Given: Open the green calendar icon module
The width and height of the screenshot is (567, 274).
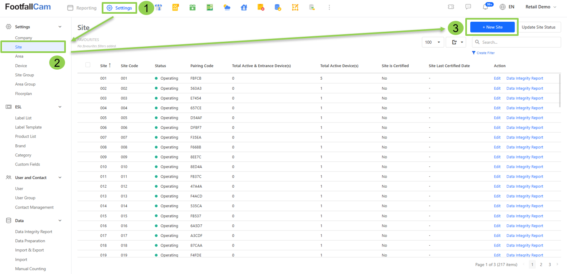Looking at the screenshot, I should pyautogui.click(x=193, y=8).
